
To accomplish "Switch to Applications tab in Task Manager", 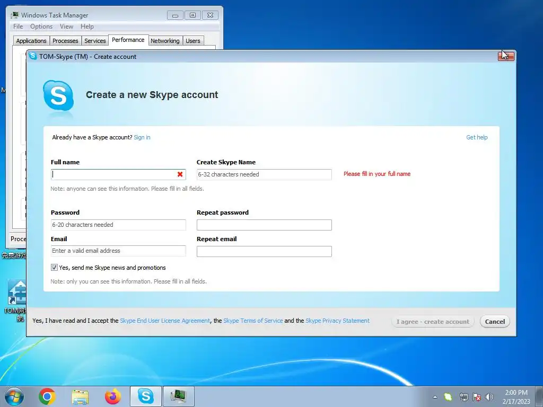I will tap(31, 41).
